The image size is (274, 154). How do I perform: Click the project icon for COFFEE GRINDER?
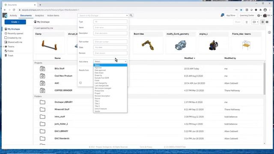pyautogui.click(x=42, y=90)
